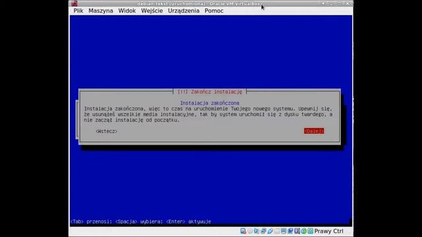Click the screen recording status icon
The width and height of the screenshot is (422, 237).
click(x=290, y=231)
